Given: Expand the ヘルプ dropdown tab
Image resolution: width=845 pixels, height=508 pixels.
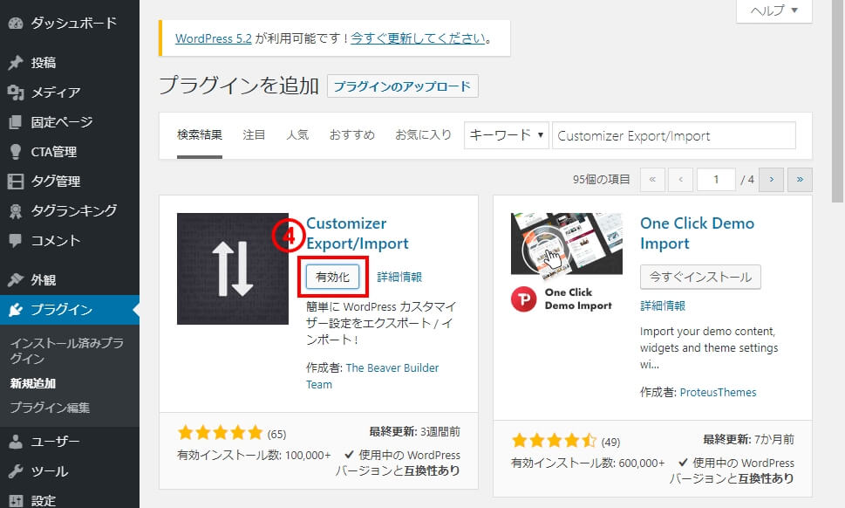Looking at the screenshot, I should coord(773,10).
